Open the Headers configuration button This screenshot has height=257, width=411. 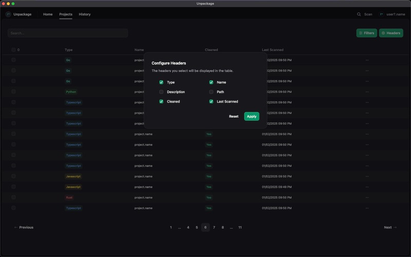[x=391, y=33]
